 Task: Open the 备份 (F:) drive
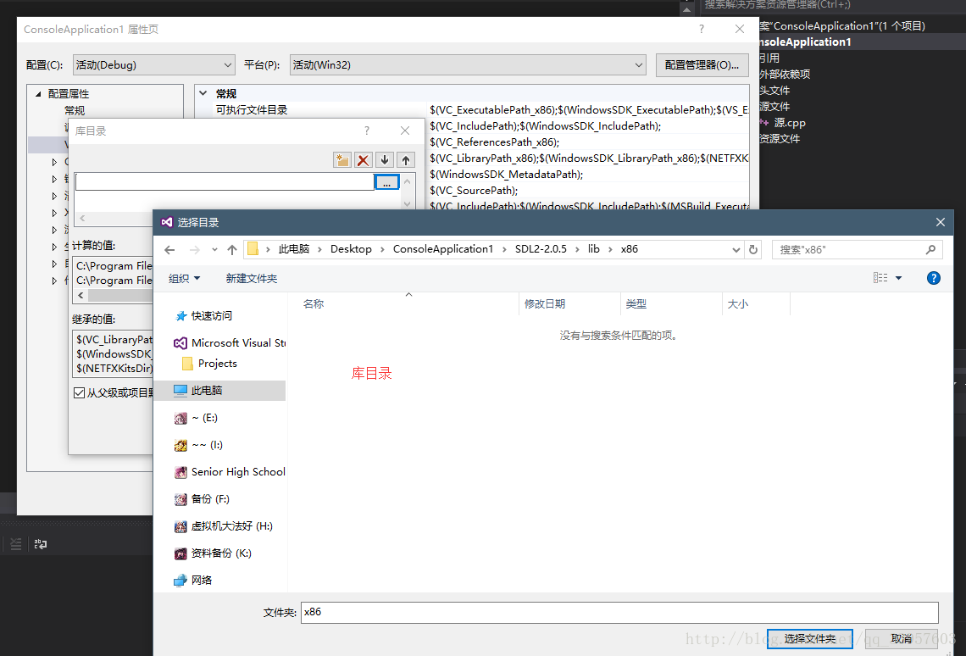[x=202, y=499]
